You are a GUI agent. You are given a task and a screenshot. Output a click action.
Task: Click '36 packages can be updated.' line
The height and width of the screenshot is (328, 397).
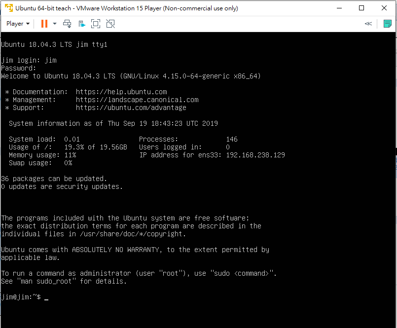pos(54,179)
